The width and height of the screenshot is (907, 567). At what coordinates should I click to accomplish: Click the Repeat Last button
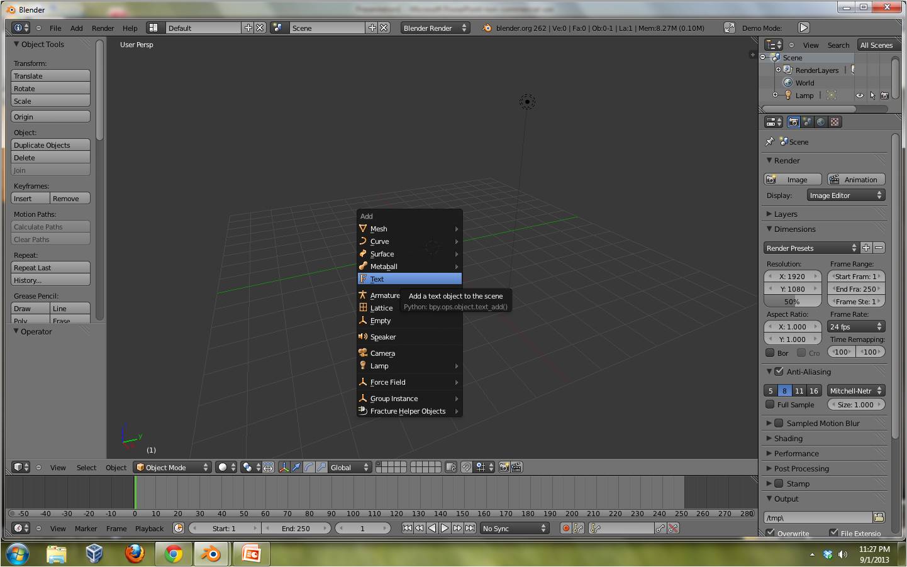coord(50,267)
